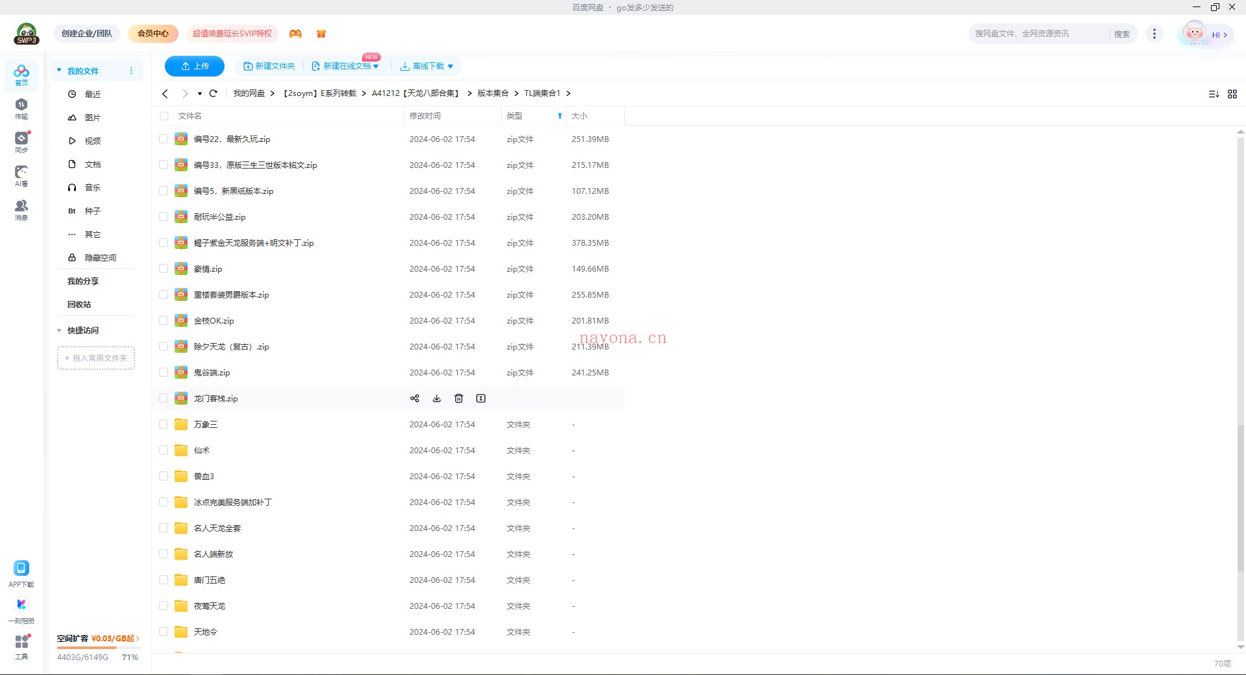The image size is (1246, 675).
Task: Click the 创建企业/团队 button
Action: [x=87, y=34]
